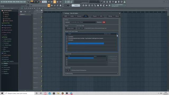
Task: Open the Channel rack view icon
Action: tap(89, 5)
